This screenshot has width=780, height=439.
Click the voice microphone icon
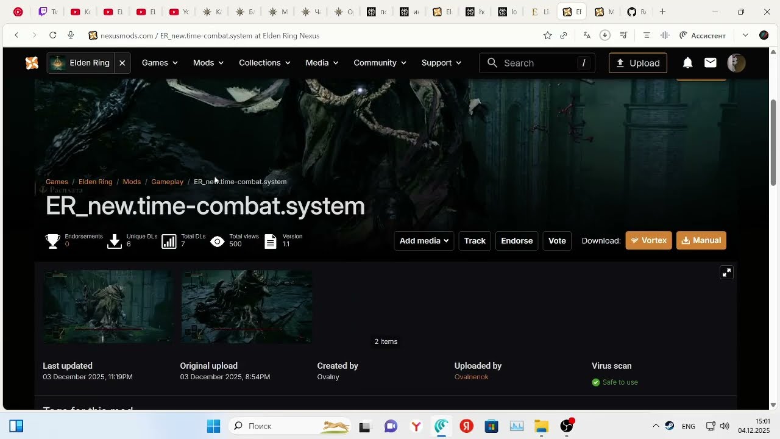coord(71,35)
